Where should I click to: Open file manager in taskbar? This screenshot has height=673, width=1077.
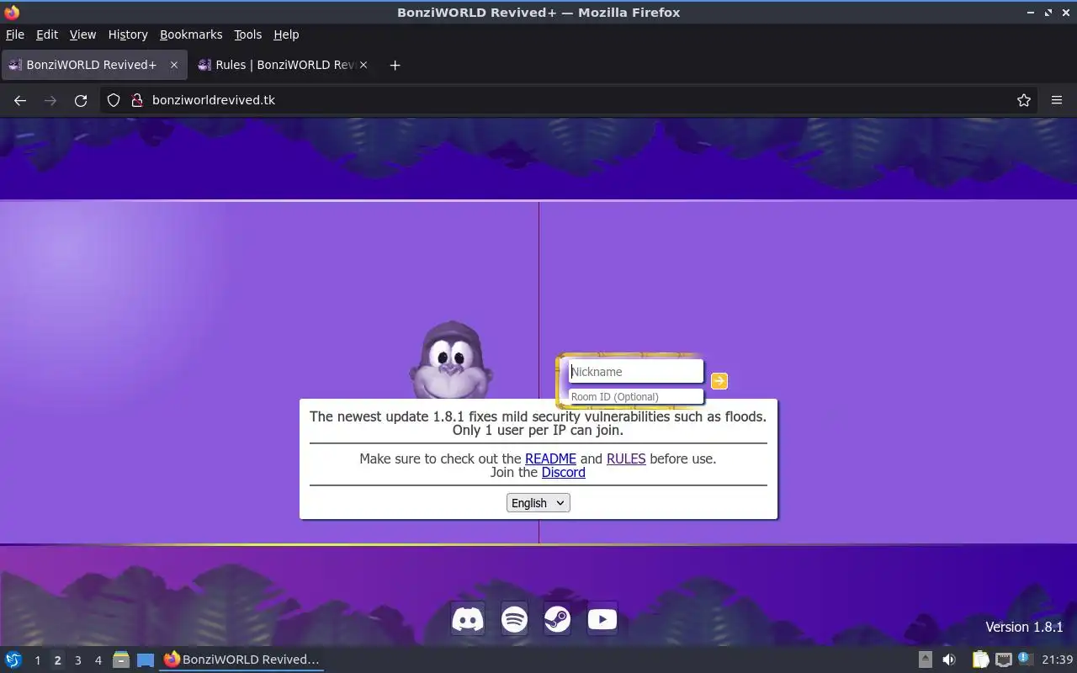pyautogui.click(x=121, y=660)
